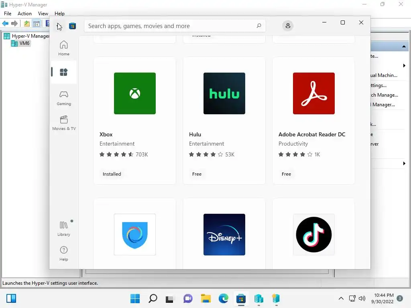411x308 pixels.
Task: Open the Home section in Store sidebar
Action: point(64,48)
